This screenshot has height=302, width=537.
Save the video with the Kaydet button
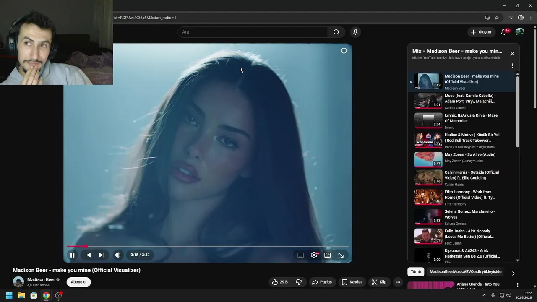[x=352, y=282]
